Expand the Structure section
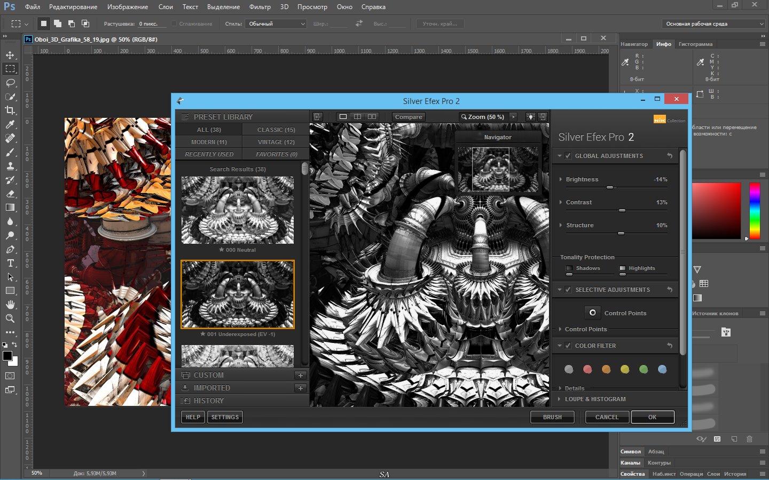769x480 pixels. (x=560, y=225)
